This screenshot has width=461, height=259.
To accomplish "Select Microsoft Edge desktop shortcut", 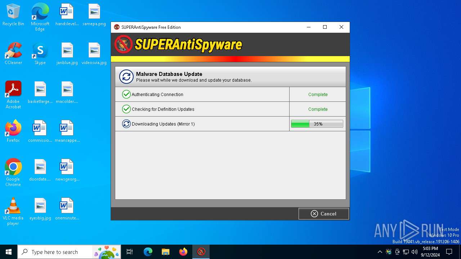I will point(40,17).
